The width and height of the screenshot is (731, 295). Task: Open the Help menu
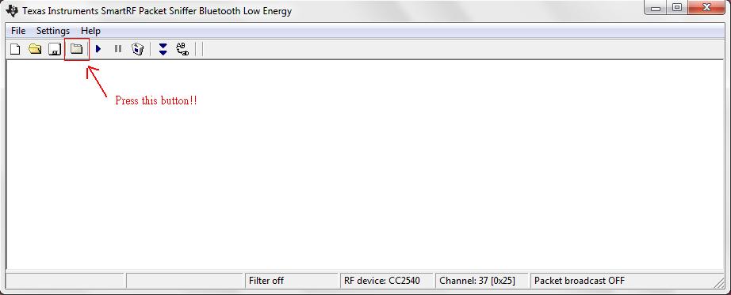point(90,31)
